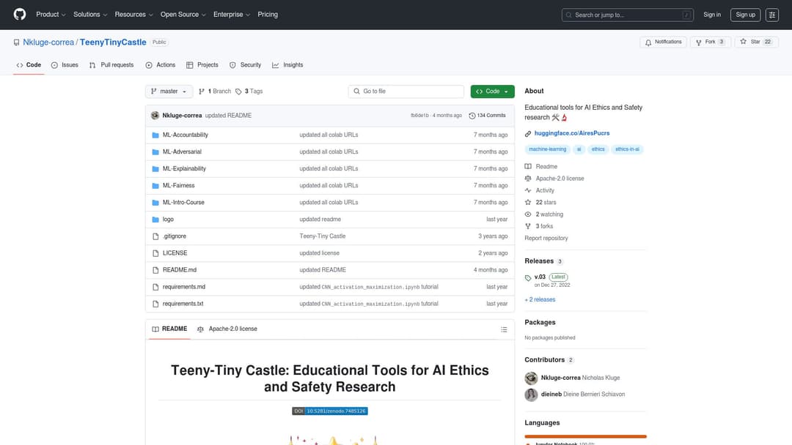Click the Report repository link
Screen dimensions: 792x445
pos(546,239)
